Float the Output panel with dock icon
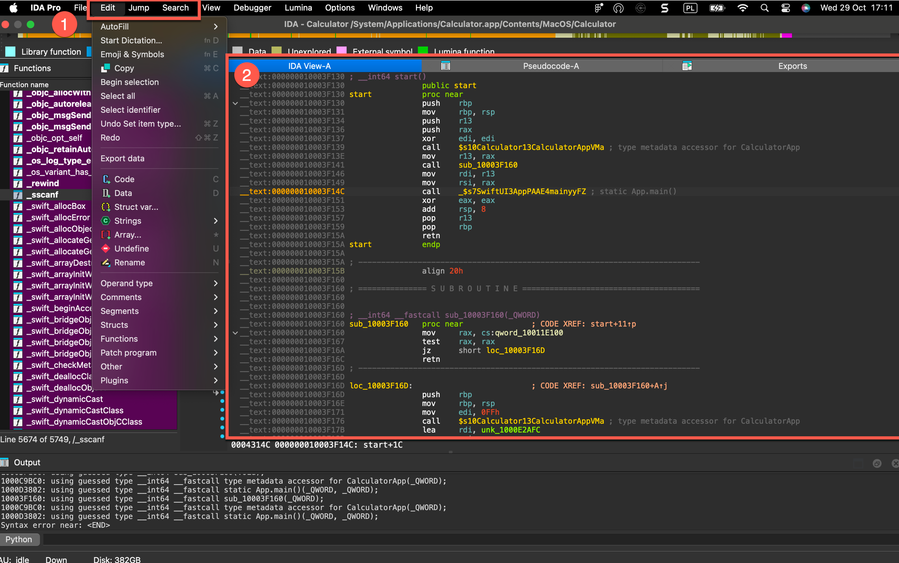The image size is (899, 563). (x=877, y=463)
